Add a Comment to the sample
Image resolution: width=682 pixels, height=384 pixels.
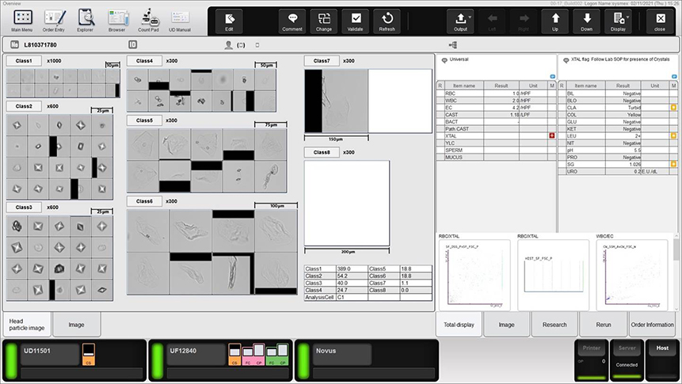click(292, 21)
